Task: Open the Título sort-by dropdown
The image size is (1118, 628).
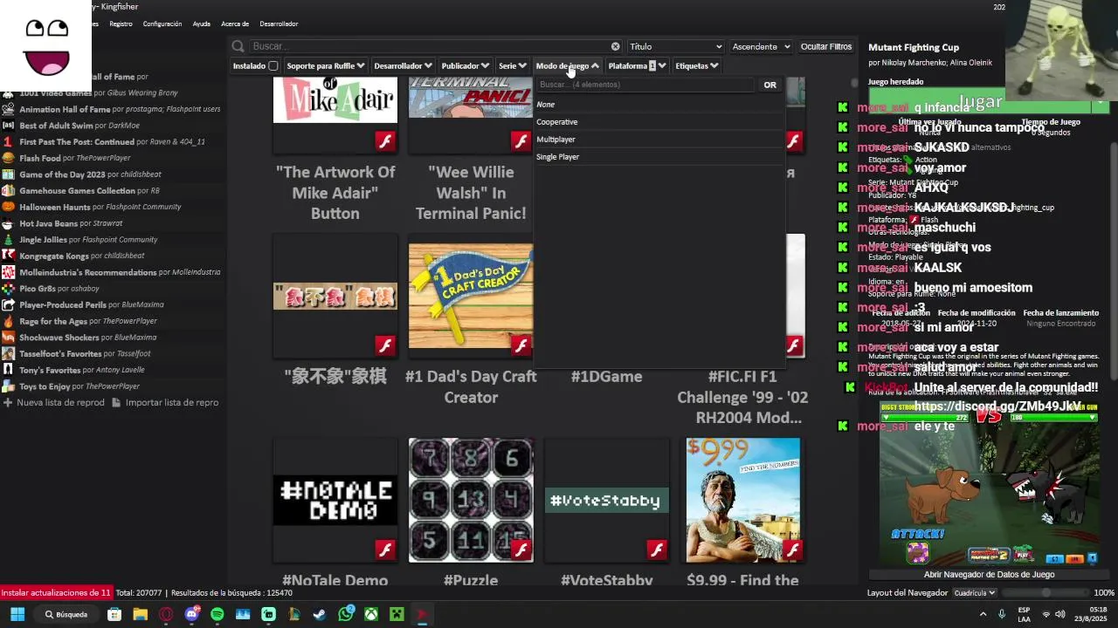Action: (676, 46)
